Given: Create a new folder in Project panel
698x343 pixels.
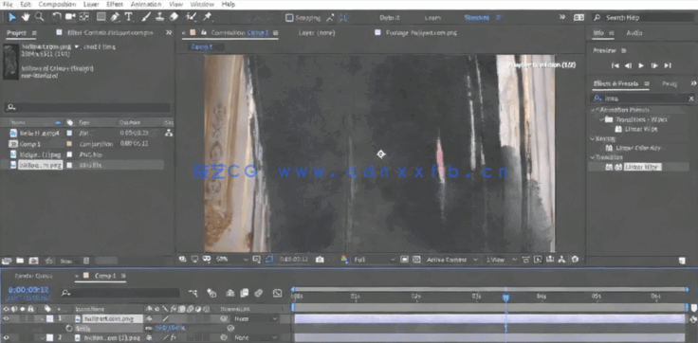Looking at the screenshot, I should pyautogui.click(x=20, y=261).
